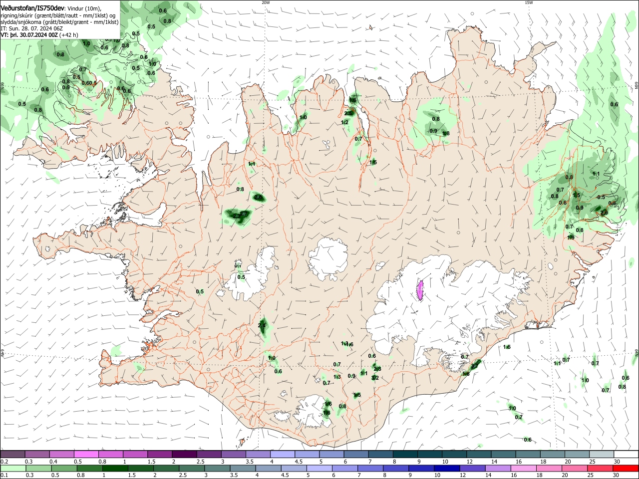639x479 pixels.
Task: Pick the dark teal snow legend swatch
Action: pyautogui.click(x=405, y=454)
